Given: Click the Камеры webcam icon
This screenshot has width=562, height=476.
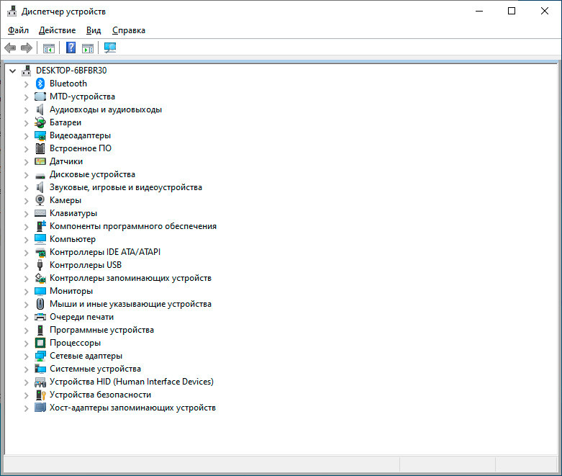Looking at the screenshot, I should (x=40, y=200).
